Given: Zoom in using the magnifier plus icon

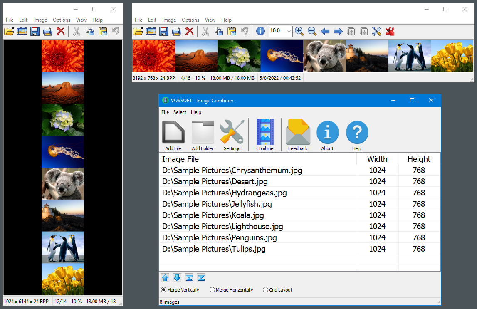Looking at the screenshot, I should pyautogui.click(x=299, y=31).
